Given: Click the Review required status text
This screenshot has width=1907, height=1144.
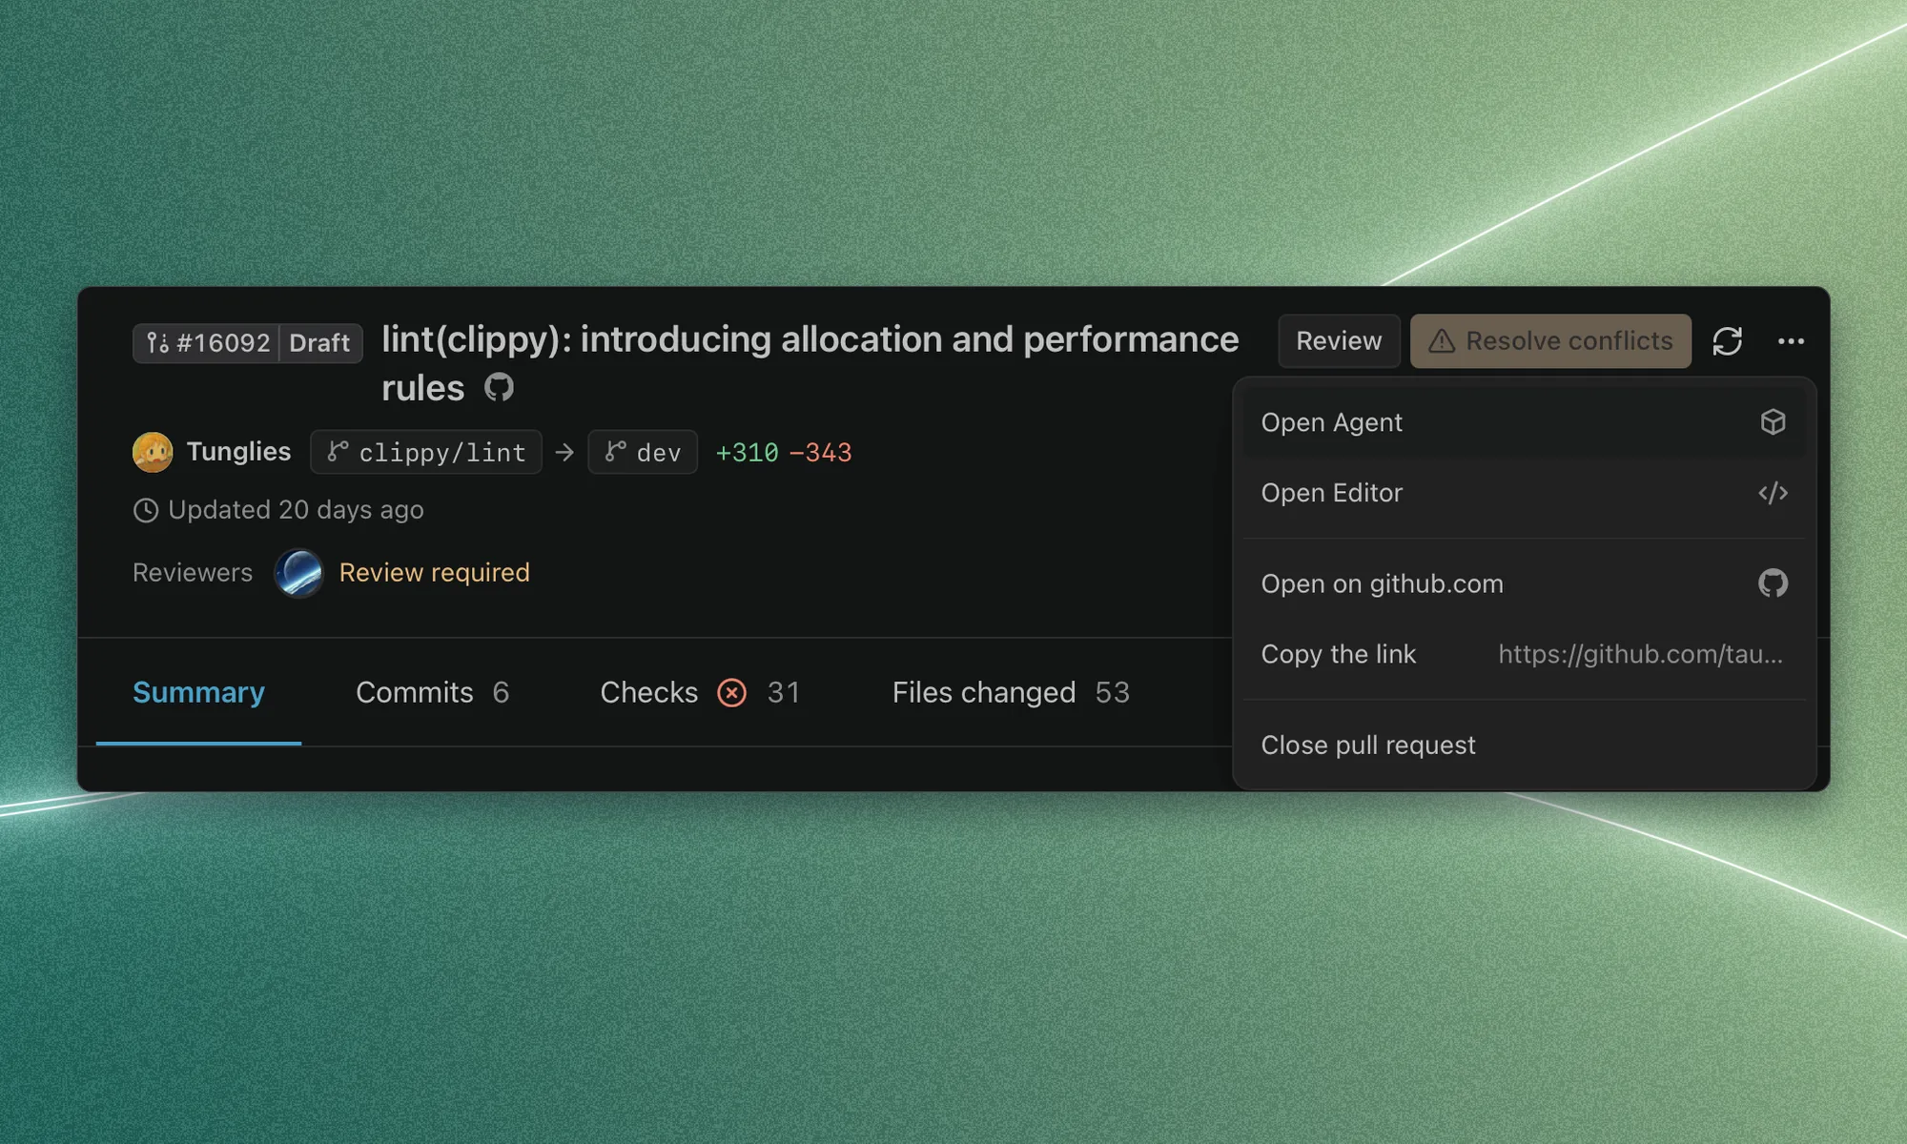Looking at the screenshot, I should click(x=434, y=572).
